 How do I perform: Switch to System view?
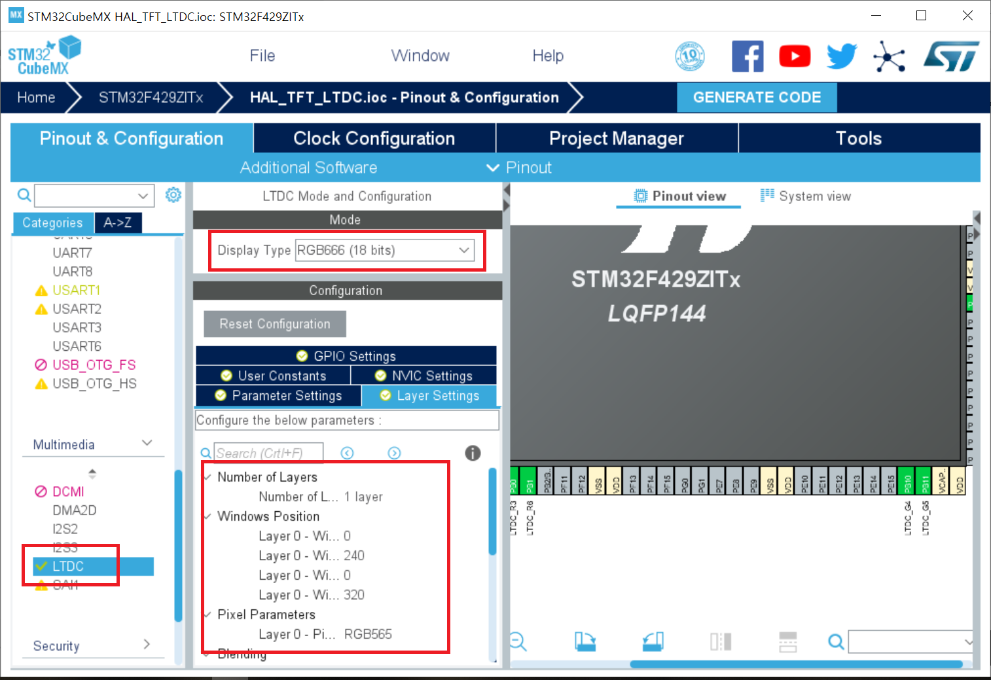click(x=806, y=196)
